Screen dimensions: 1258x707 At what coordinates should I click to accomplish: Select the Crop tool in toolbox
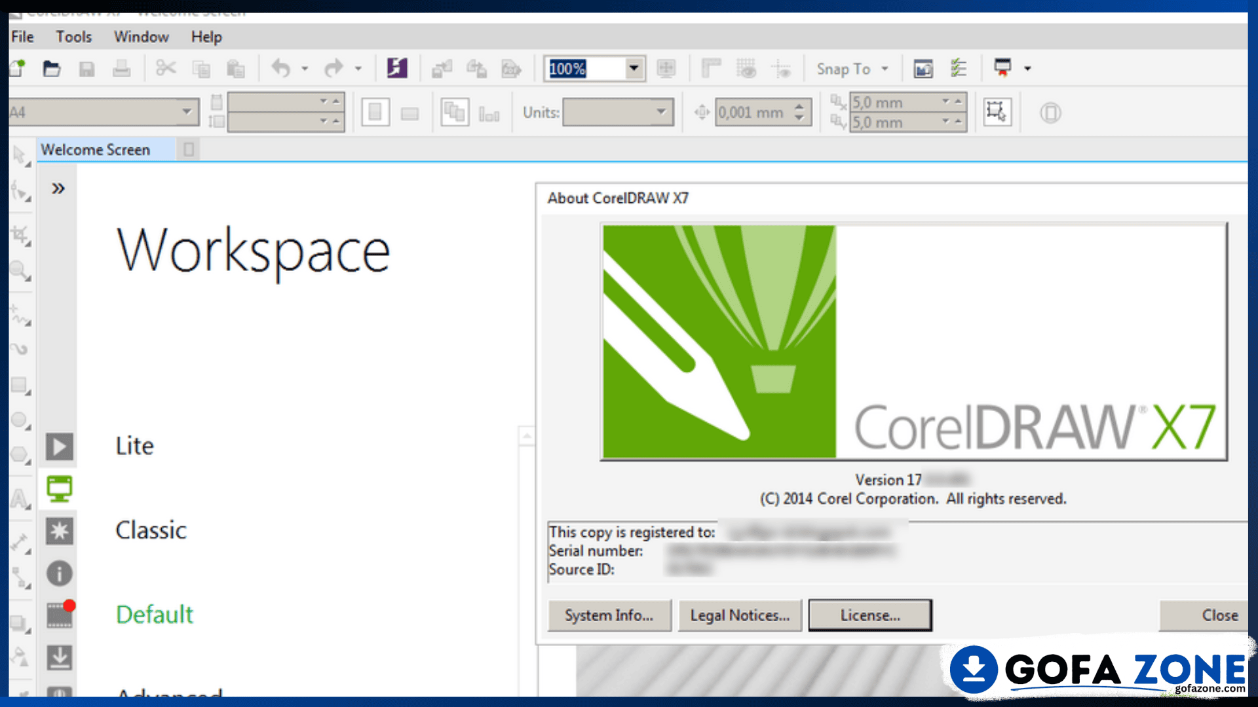[x=20, y=235]
